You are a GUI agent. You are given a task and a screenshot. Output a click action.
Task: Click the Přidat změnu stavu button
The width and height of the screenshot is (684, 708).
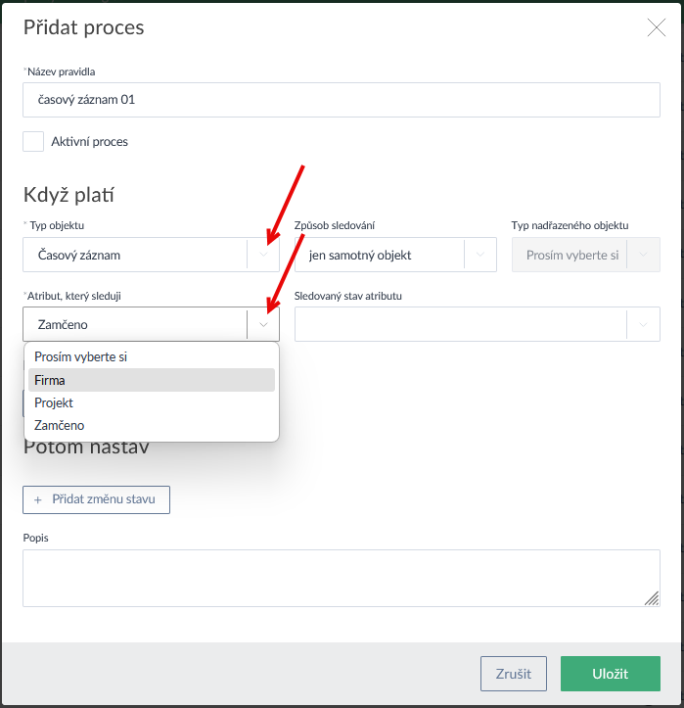96,499
